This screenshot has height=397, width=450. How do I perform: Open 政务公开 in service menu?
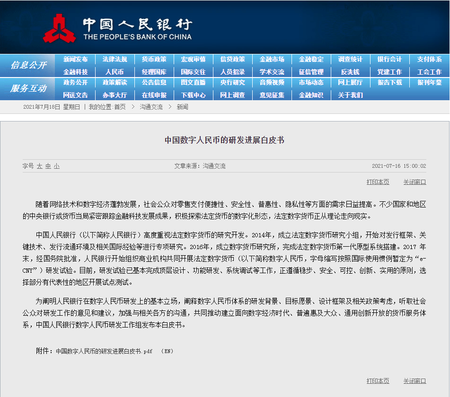tap(75, 83)
